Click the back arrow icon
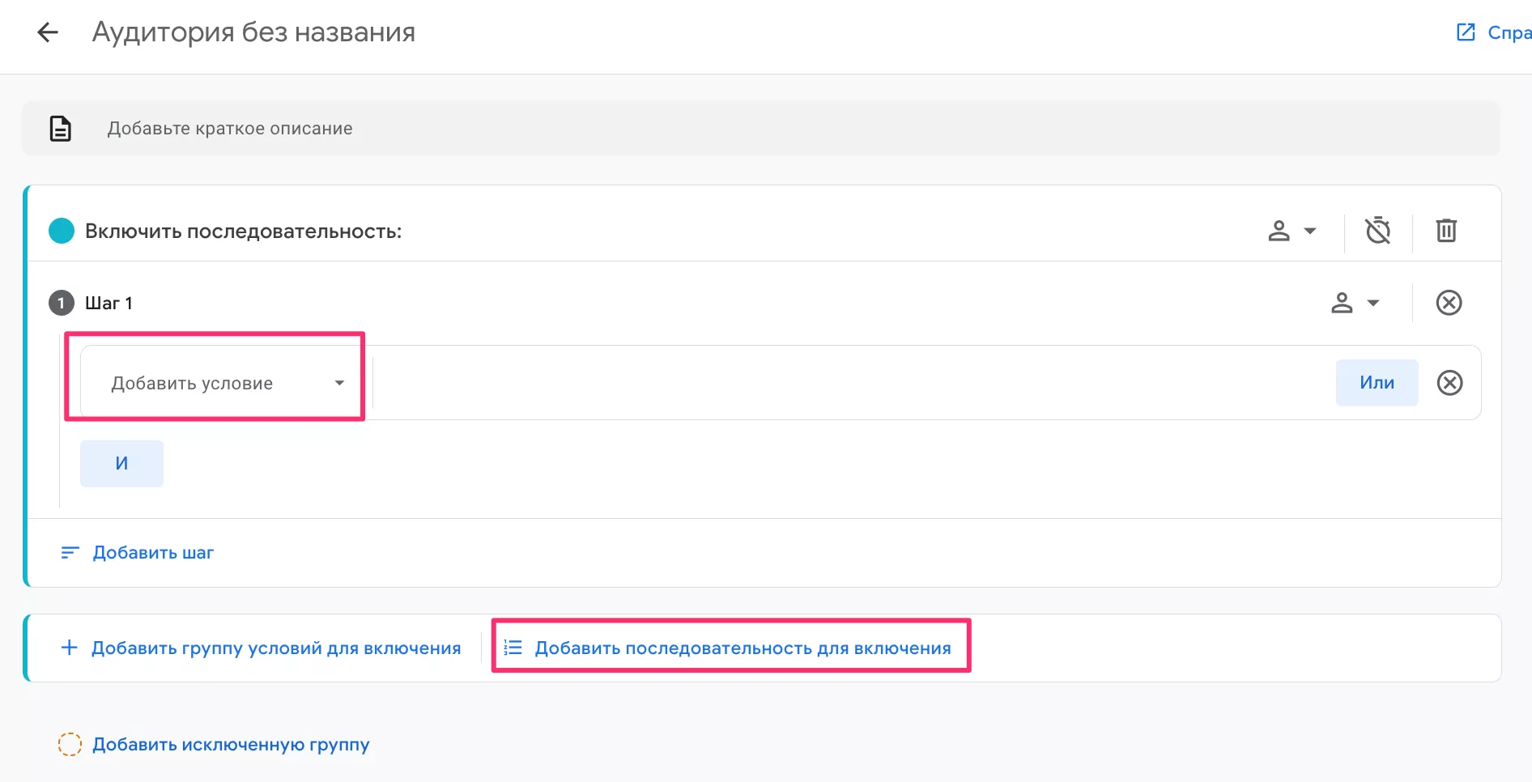1532x782 pixels. (x=48, y=32)
